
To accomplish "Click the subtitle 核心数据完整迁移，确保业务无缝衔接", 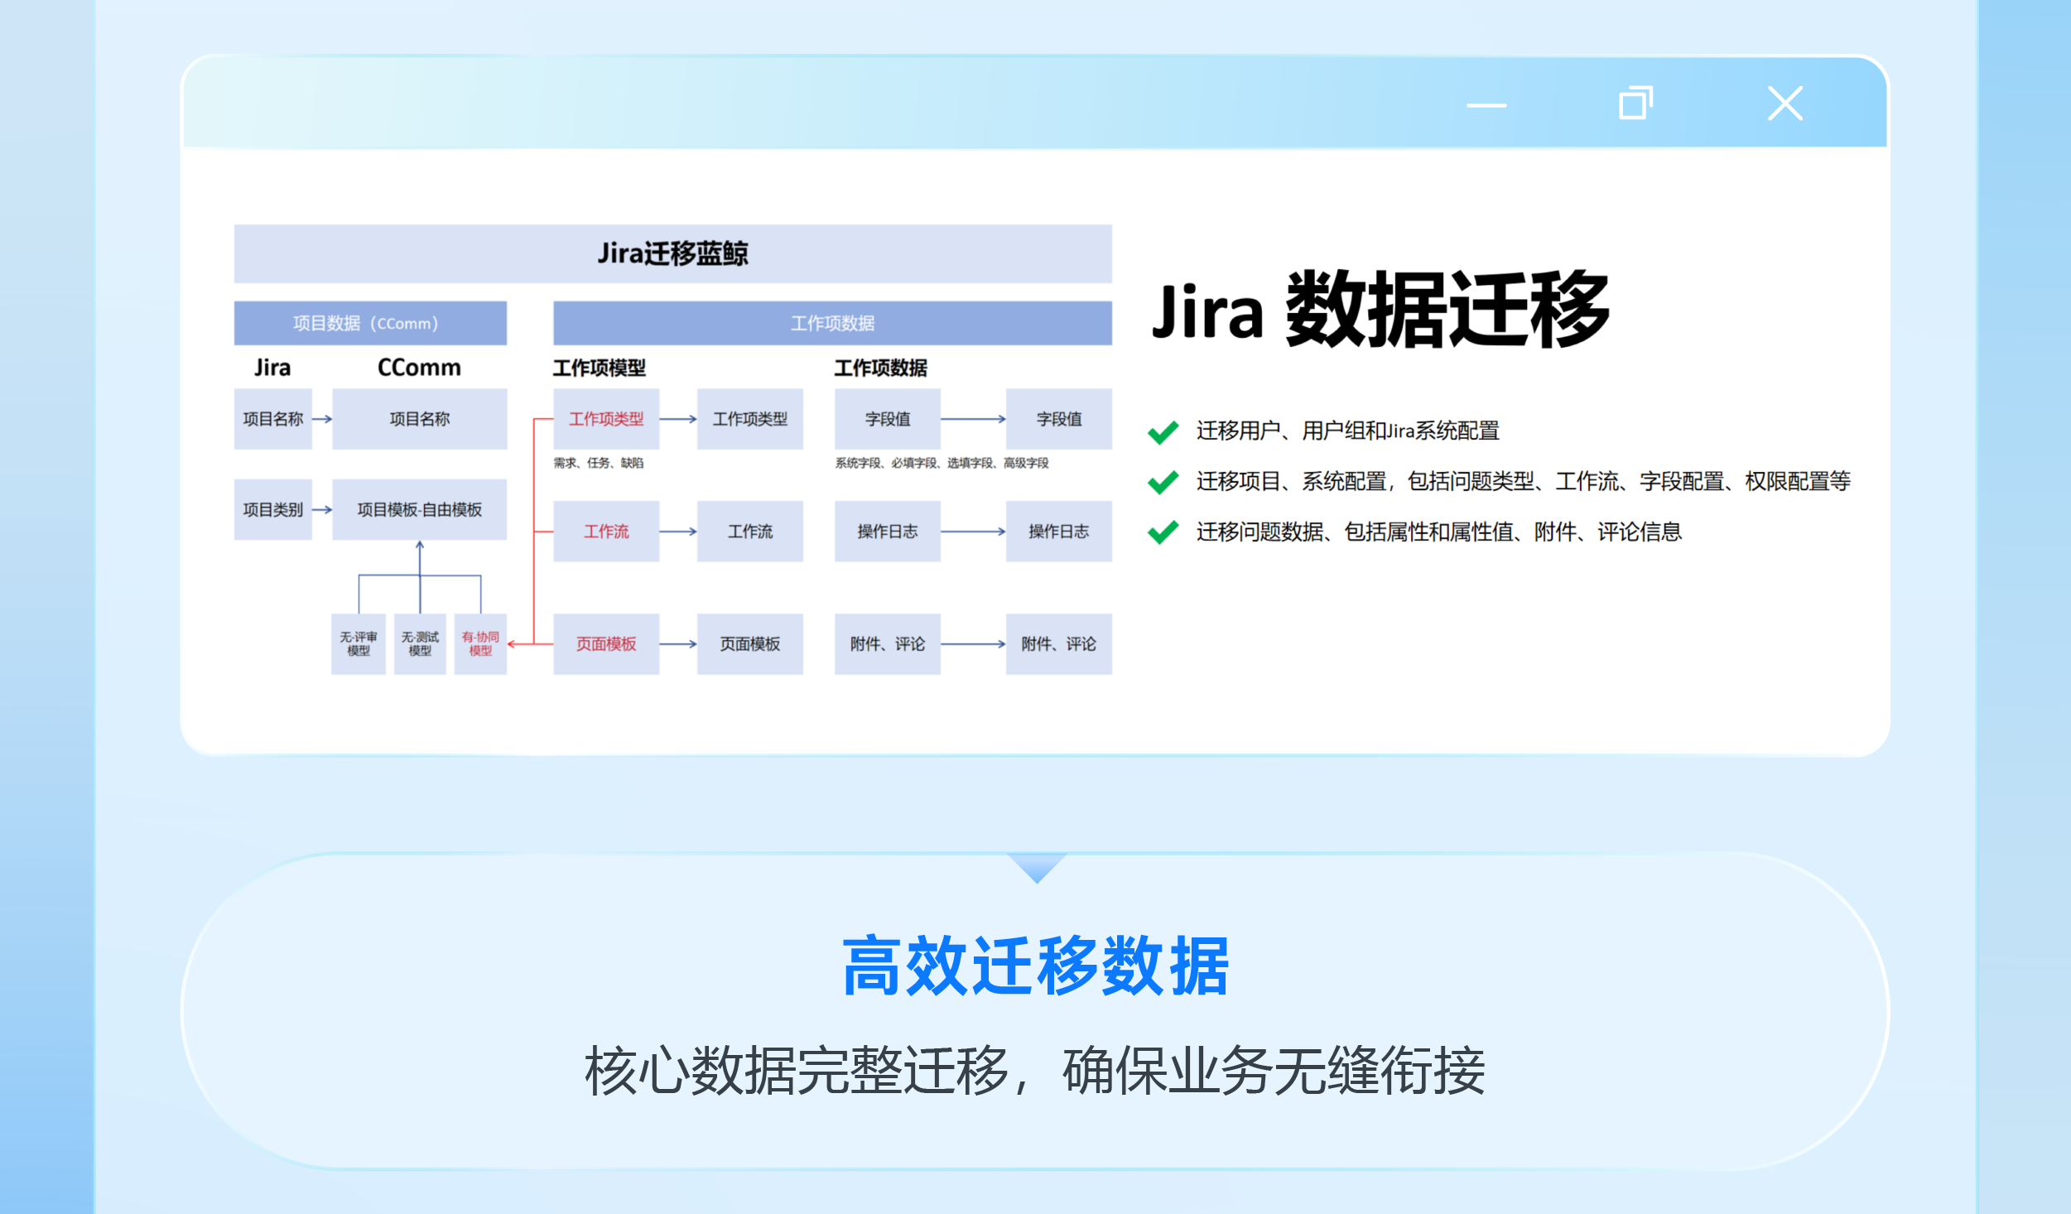I will point(1035,1072).
